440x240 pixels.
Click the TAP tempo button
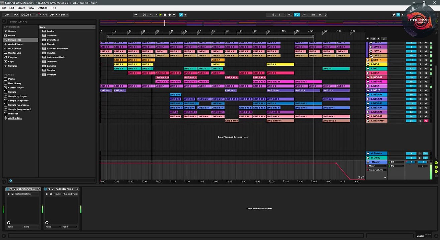click(x=16, y=15)
